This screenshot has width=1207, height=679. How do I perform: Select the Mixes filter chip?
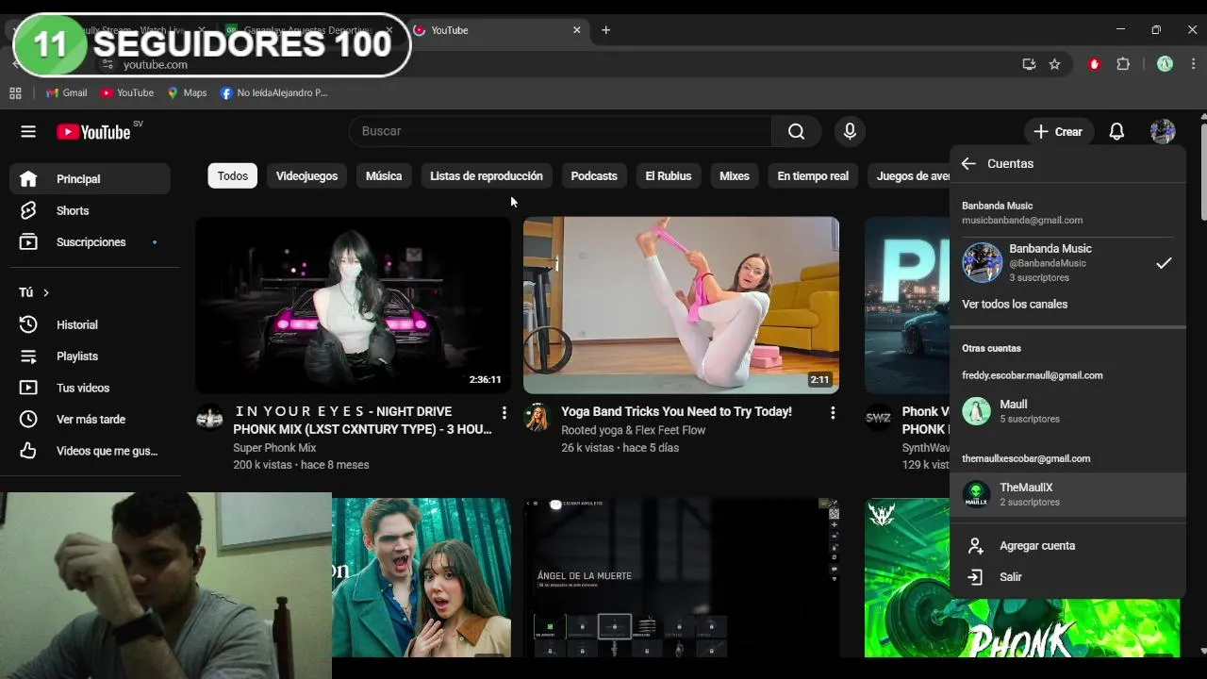(x=735, y=176)
